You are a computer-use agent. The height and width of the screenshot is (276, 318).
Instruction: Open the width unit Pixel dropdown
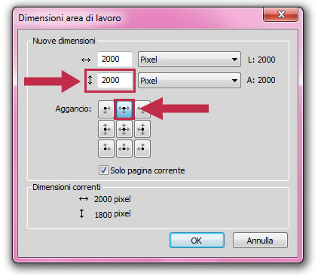[x=189, y=60]
